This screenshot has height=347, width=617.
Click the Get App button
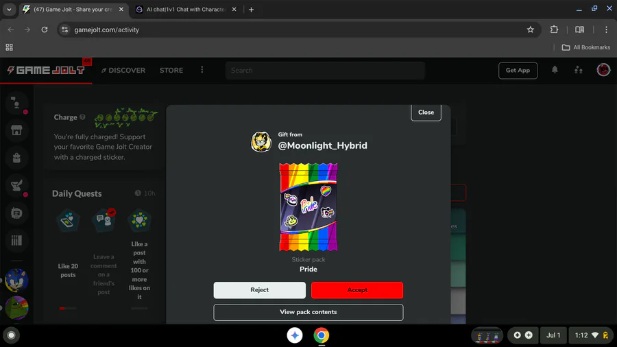[x=518, y=71]
